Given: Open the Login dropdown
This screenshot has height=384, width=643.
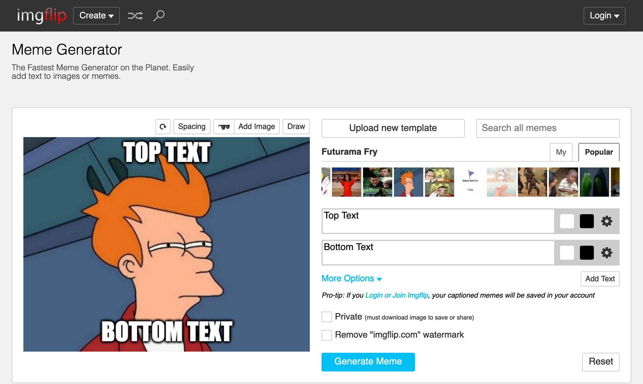Looking at the screenshot, I should pyautogui.click(x=604, y=16).
